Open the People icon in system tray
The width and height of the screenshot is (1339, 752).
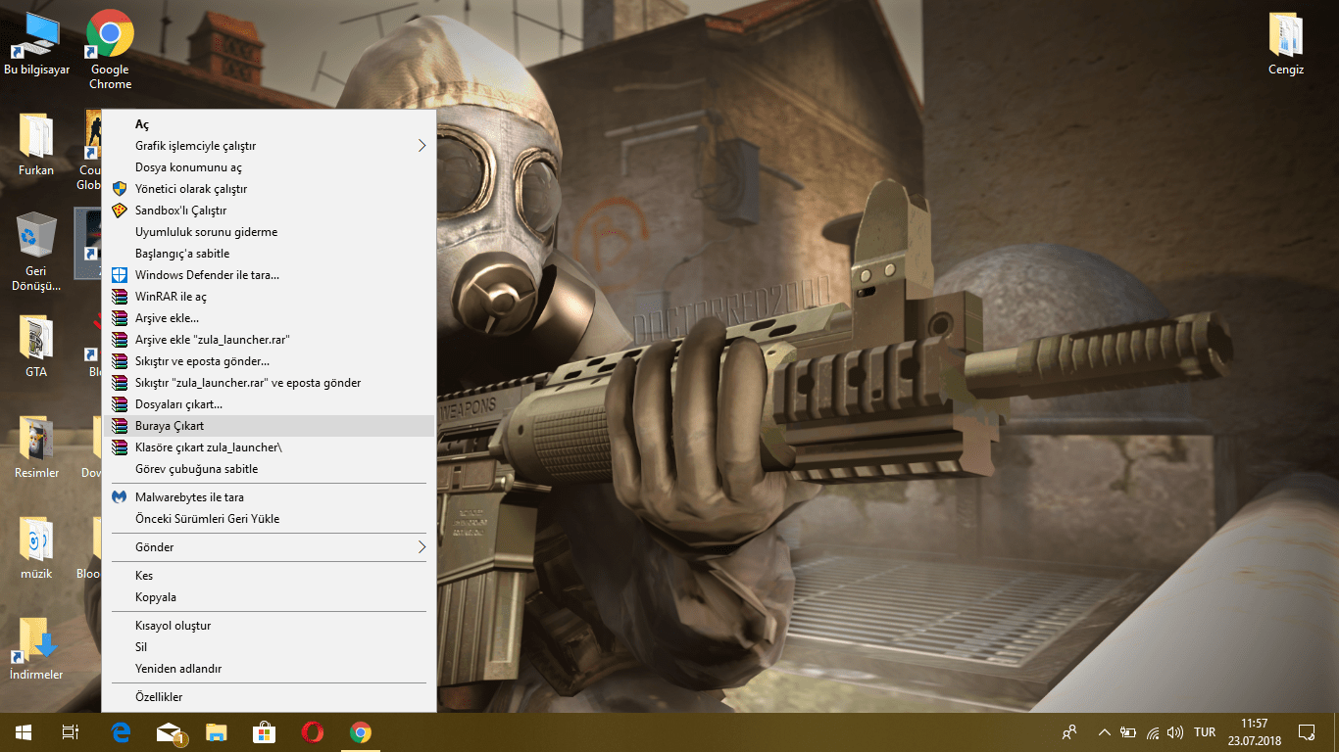pyautogui.click(x=1069, y=732)
